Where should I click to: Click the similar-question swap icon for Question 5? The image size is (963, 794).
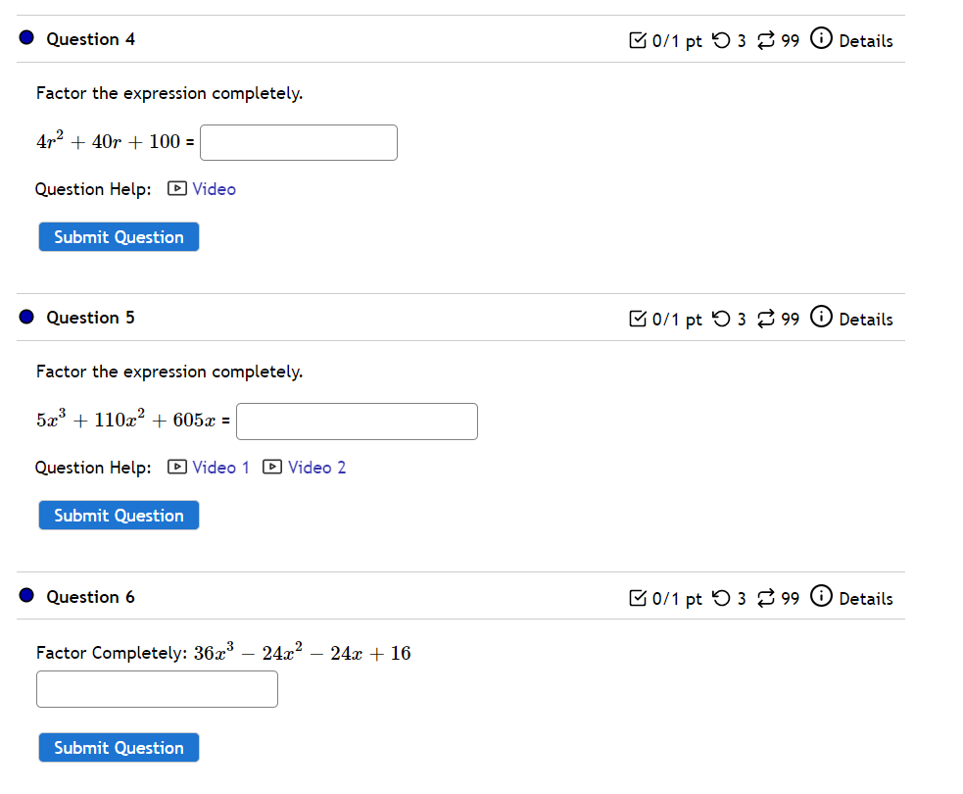pos(765,318)
